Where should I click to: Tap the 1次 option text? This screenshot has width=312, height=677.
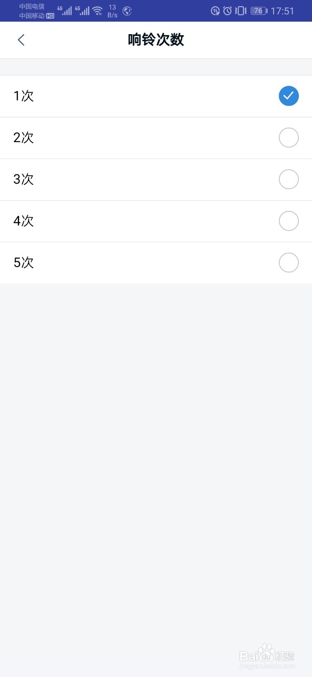point(24,96)
